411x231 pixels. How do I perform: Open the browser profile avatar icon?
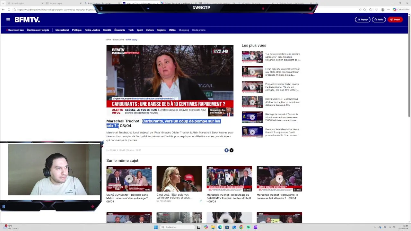[382, 10]
